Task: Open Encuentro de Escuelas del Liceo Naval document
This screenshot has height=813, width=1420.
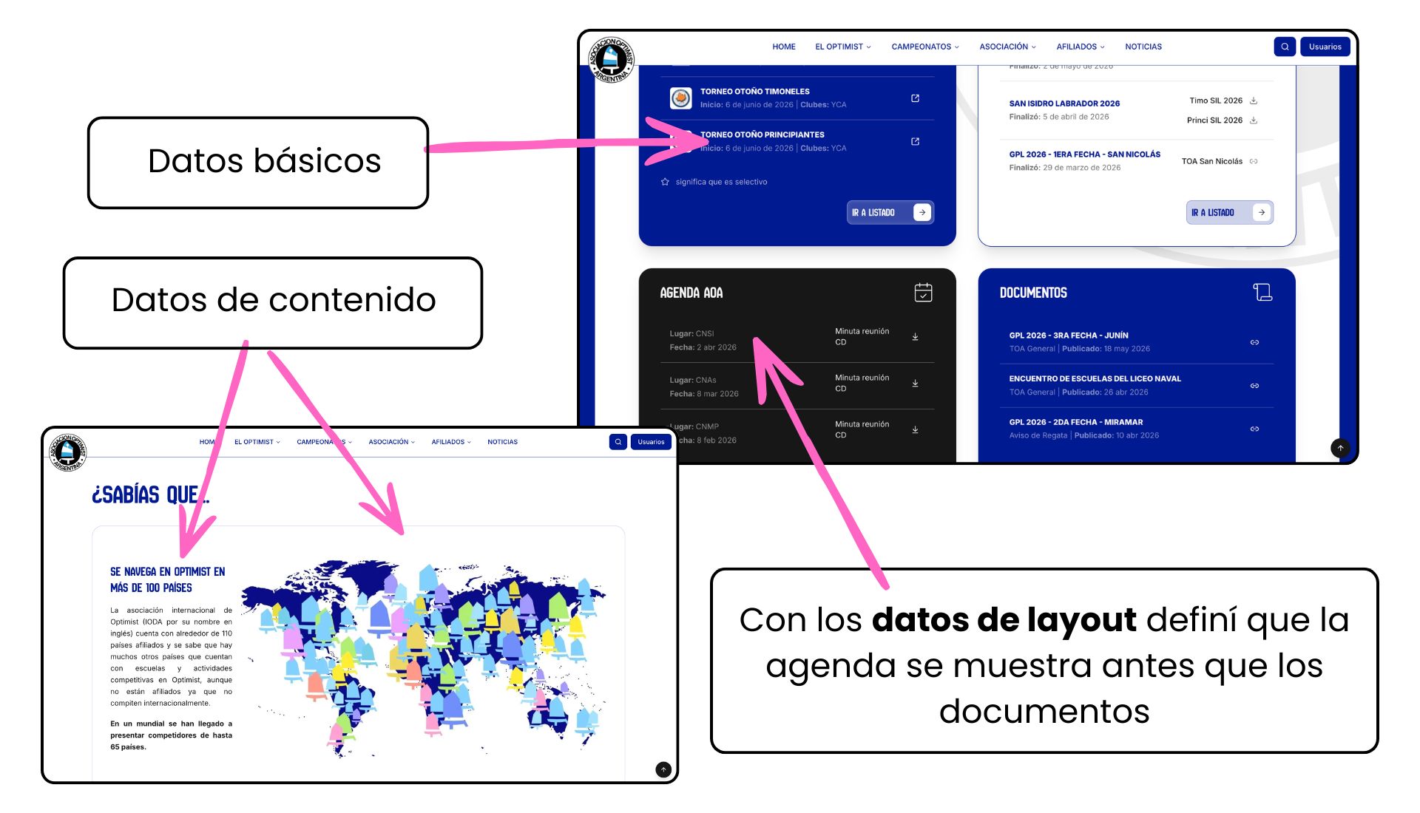Action: coord(1095,378)
